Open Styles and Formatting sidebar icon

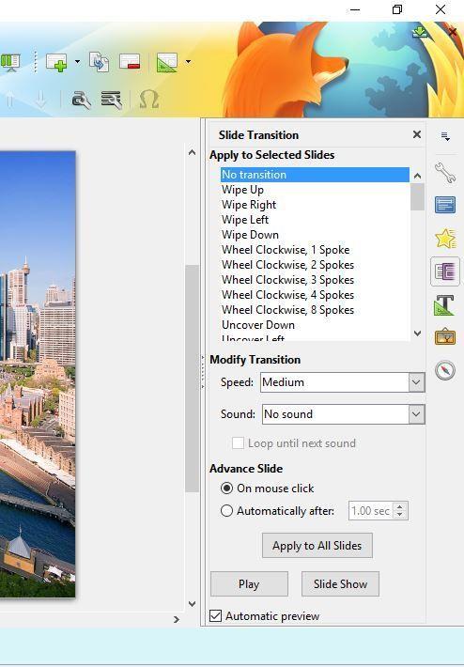click(x=445, y=304)
